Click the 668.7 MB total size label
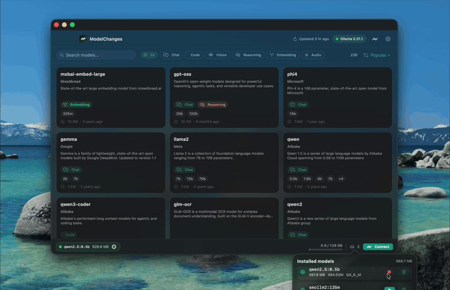Image resolution: width=450 pixels, height=290 pixels. [x=404, y=262]
